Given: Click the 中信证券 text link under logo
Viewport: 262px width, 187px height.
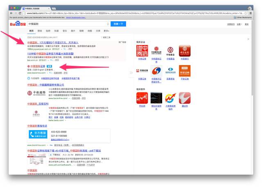Looking at the screenshot, I should click(142, 59).
